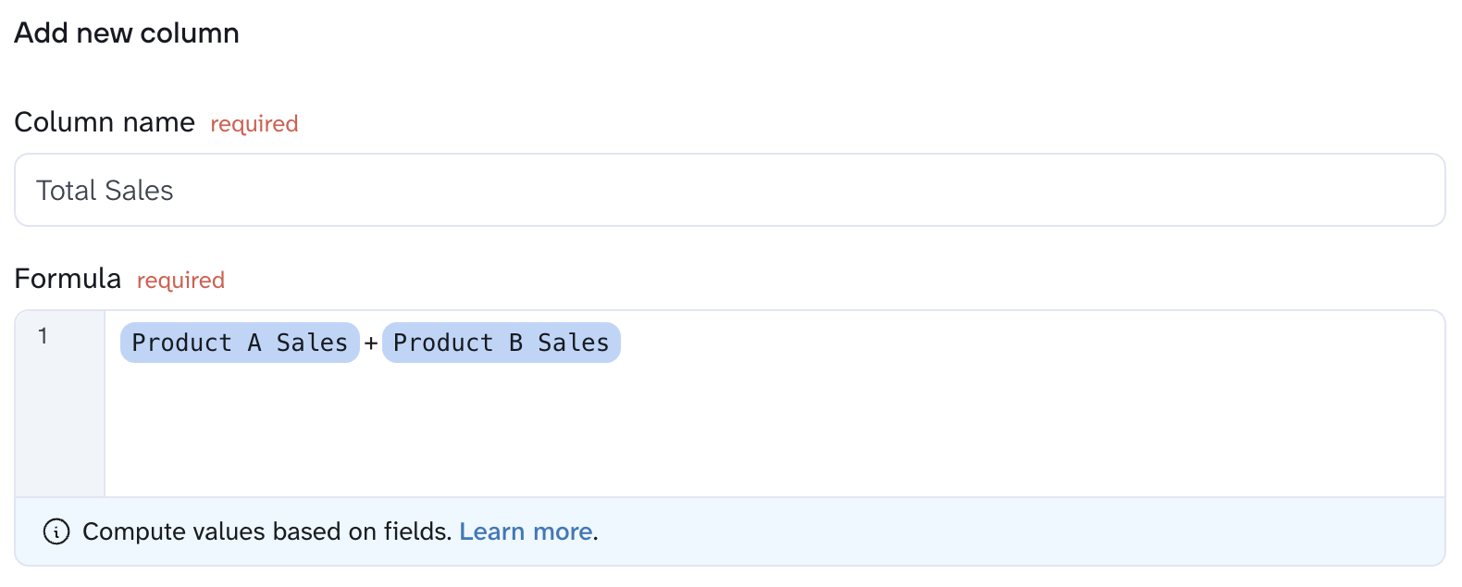
Task: Click blank space in the blue hint bar
Action: (x=1018, y=531)
